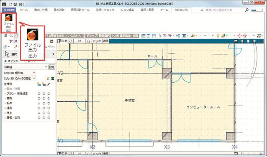Expand the 仕上 tree node

point(5,113)
